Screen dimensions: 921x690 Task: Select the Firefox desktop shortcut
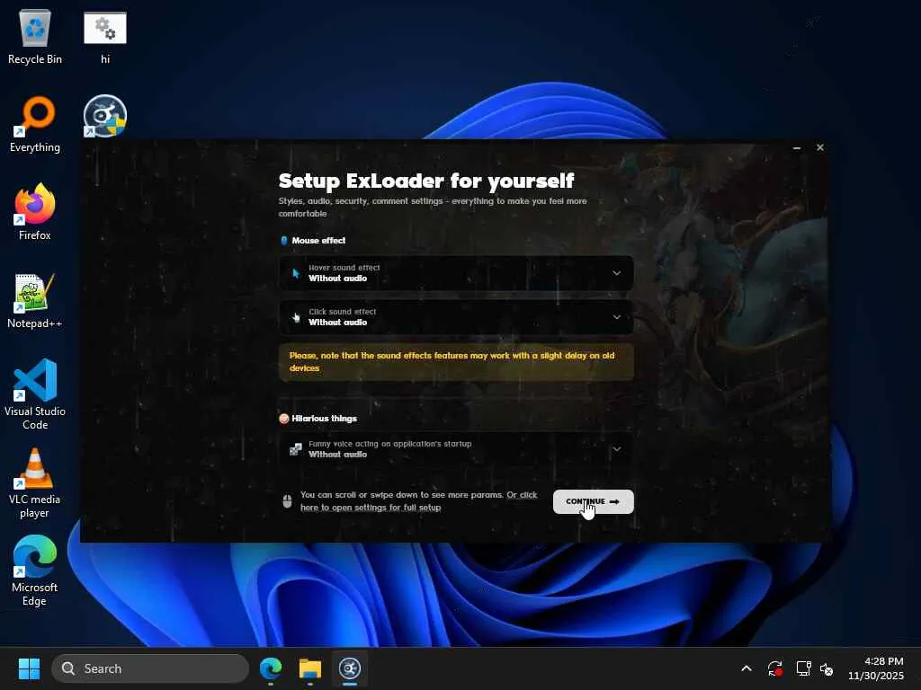tap(35, 212)
